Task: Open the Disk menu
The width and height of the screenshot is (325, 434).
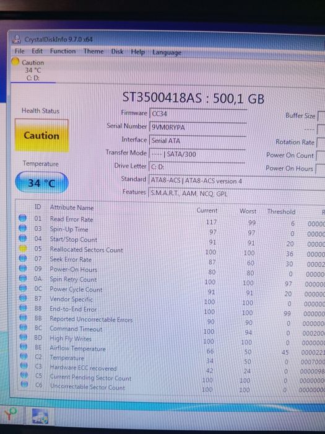Action: 117,51
